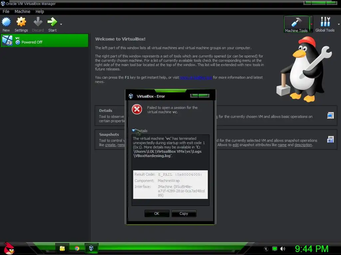
Task: Open the Snapshots tool camera icon
Action: point(330,139)
